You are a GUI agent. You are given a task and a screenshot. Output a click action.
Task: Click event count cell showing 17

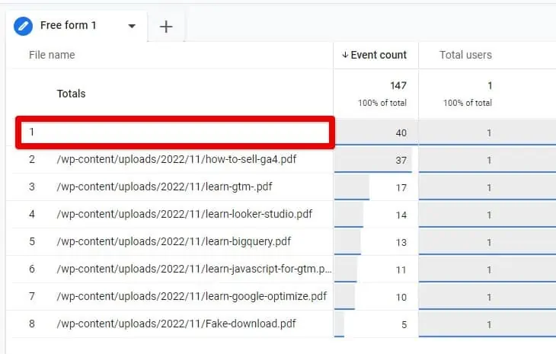376,187
